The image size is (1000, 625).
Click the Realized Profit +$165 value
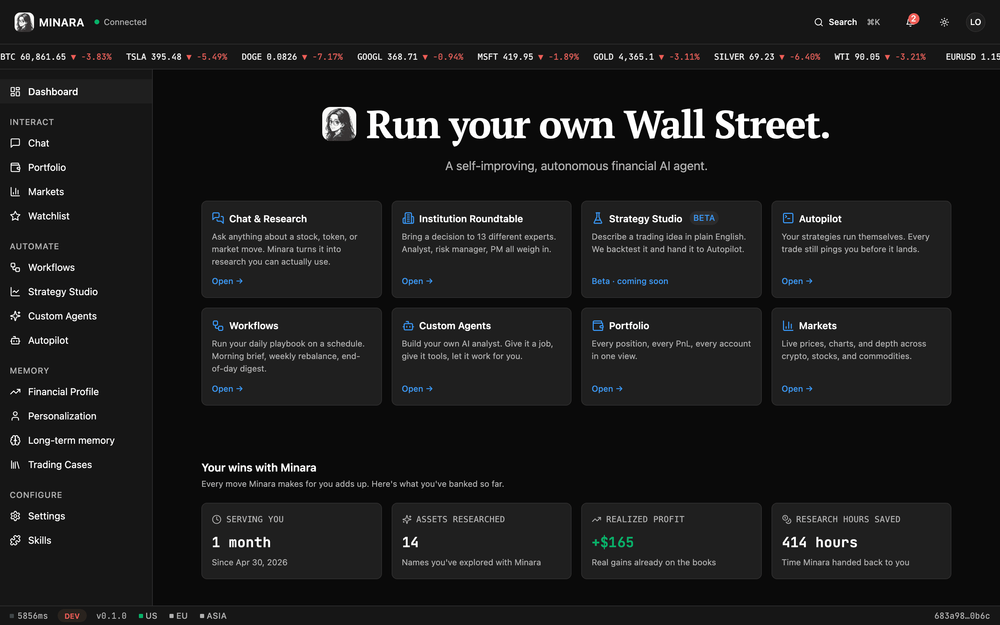click(612, 542)
